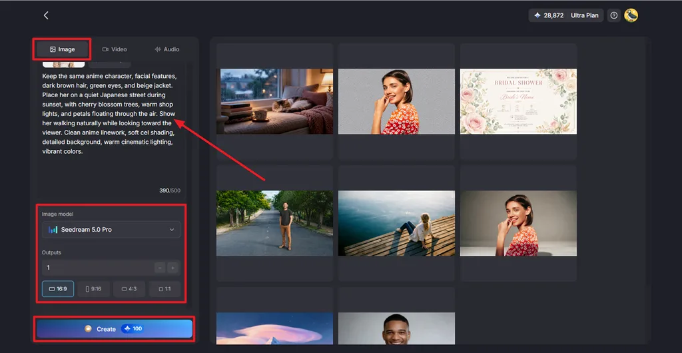Click the 390/500 character counter
Viewport: 682px width, 353px height.
[170, 190]
